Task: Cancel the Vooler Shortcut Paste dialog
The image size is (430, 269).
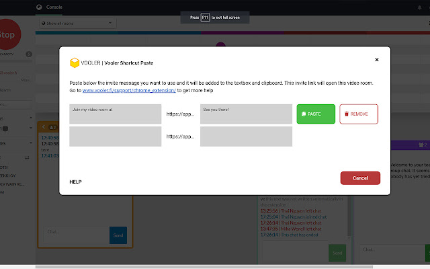Action: [x=360, y=178]
